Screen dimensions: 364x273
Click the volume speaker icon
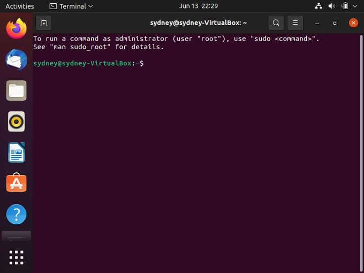pyautogui.click(x=331, y=6)
